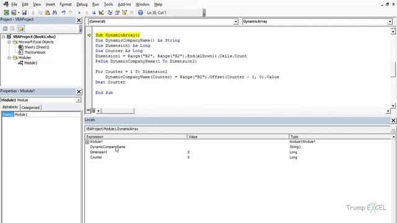Image resolution: width=397 pixels, height=223 pixels.
Task: Click the Save toolbar icon
Action: tap(24, 12)
